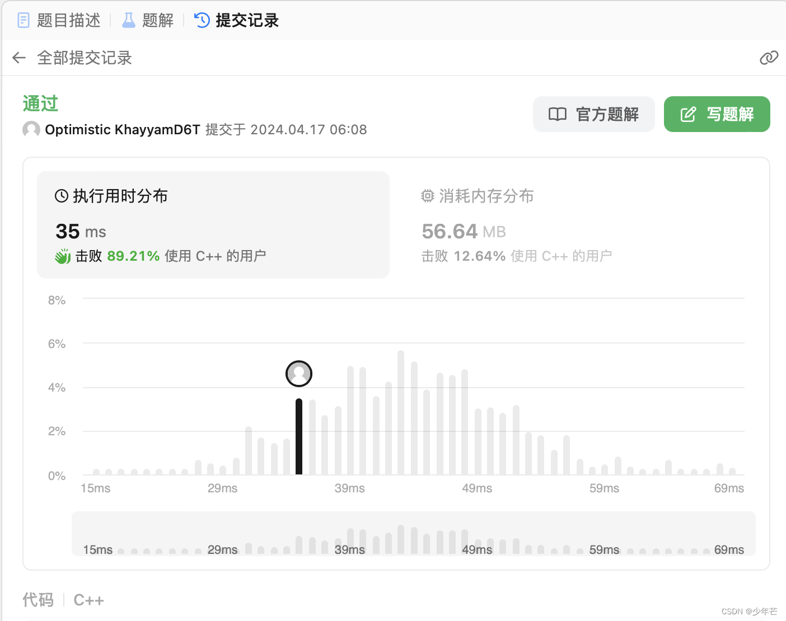Click the avatar marker above the black bar
This screenshot has height=621, width=786.
click(299, 374)
